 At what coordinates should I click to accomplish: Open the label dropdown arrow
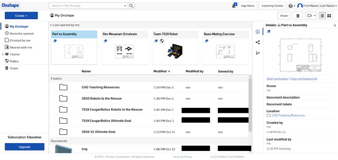315,16
